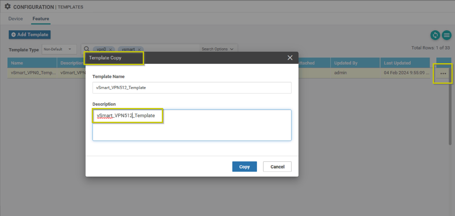Open the hamburger menu icon
Viewport: 455px width, 216px height.
click(x=446, y=35)
